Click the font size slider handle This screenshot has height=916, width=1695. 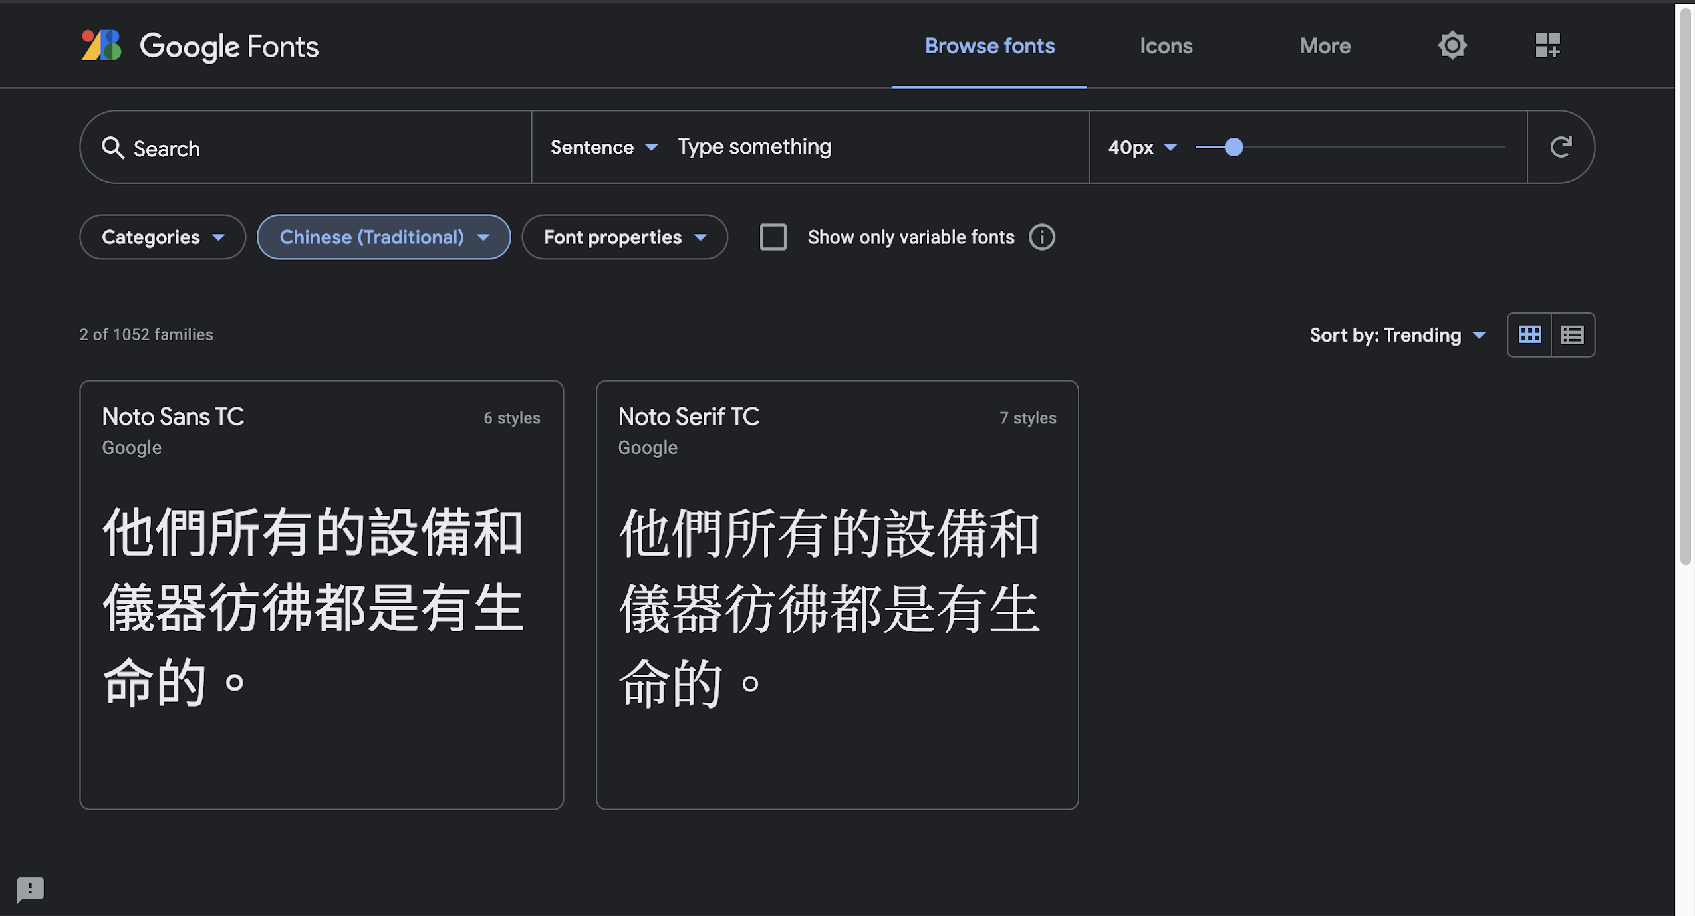pos(1233,147)
